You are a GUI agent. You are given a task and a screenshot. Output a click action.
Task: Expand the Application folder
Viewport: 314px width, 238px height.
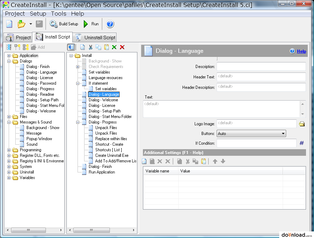click(x=9, y=56)
